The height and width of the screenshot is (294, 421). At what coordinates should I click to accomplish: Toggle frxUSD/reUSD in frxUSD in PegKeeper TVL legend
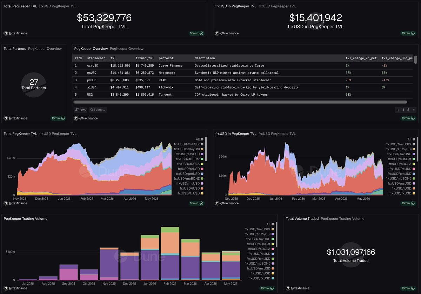click(402, 169)
